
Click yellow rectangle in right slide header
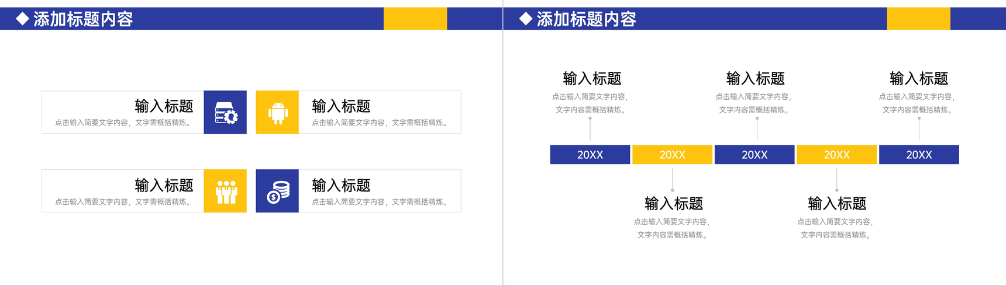(919, 19)
